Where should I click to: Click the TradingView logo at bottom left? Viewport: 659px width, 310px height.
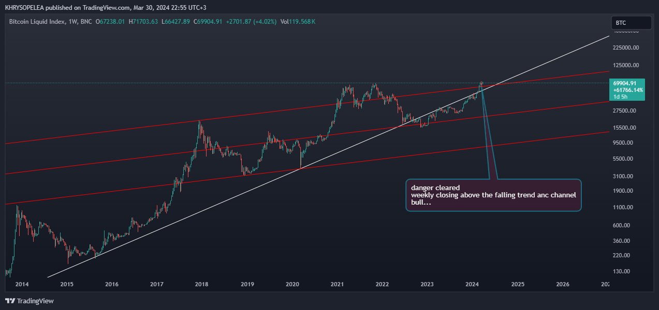pos(30,301)
